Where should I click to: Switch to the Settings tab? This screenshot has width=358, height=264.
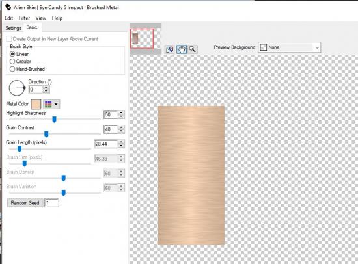13,28
